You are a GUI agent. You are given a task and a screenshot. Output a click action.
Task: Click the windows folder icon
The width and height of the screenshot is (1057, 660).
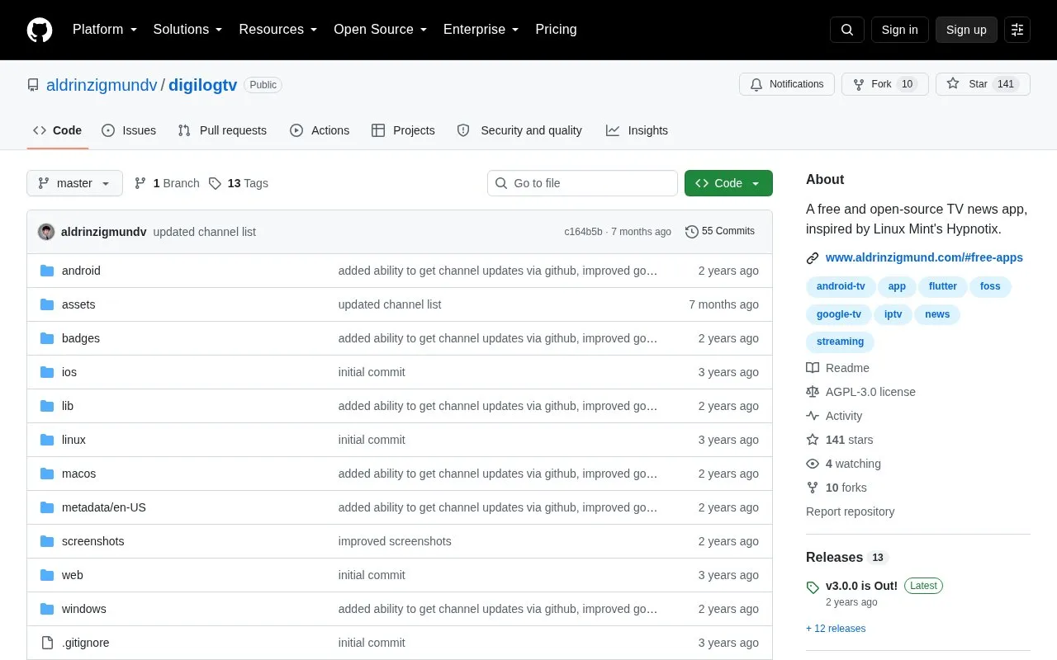point(47,609)
